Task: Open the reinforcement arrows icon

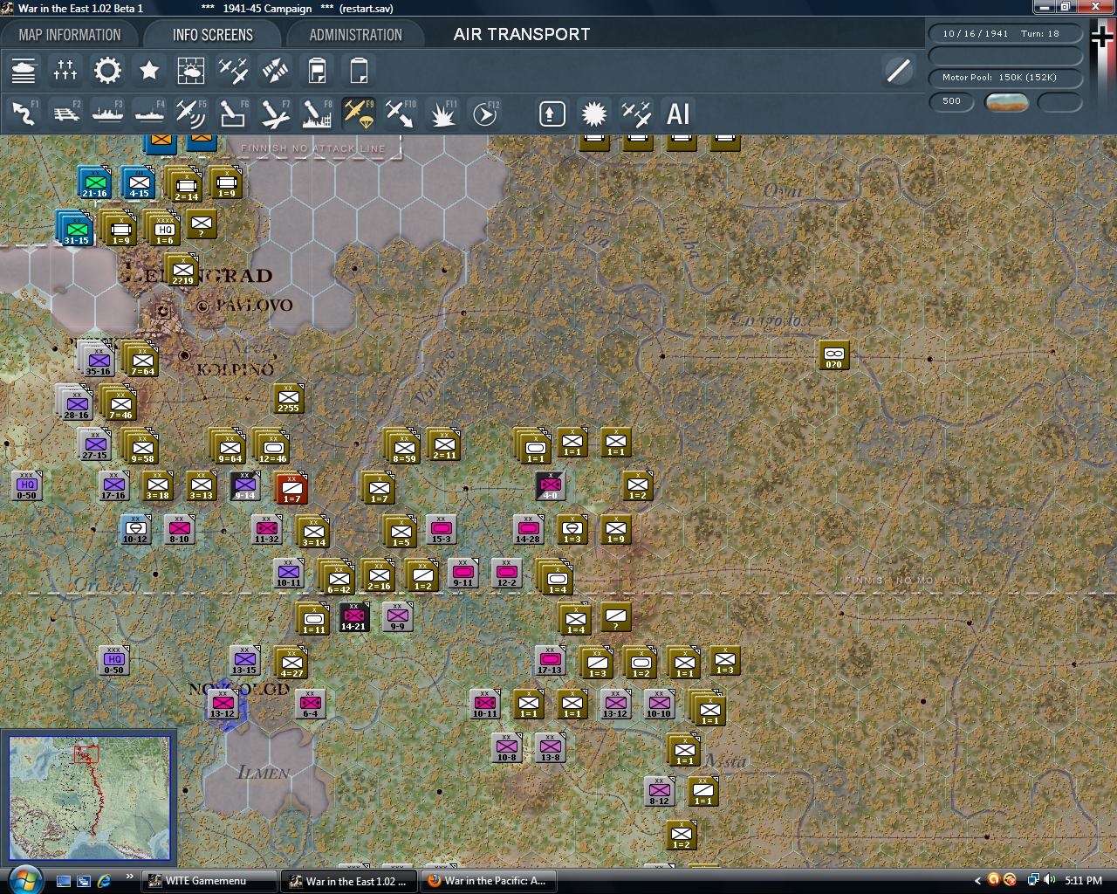Action: pos(275,71)
